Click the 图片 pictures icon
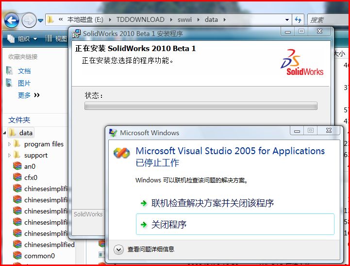Image resolution: width=350 pixels, height=266 pixels. pos(9,83)
